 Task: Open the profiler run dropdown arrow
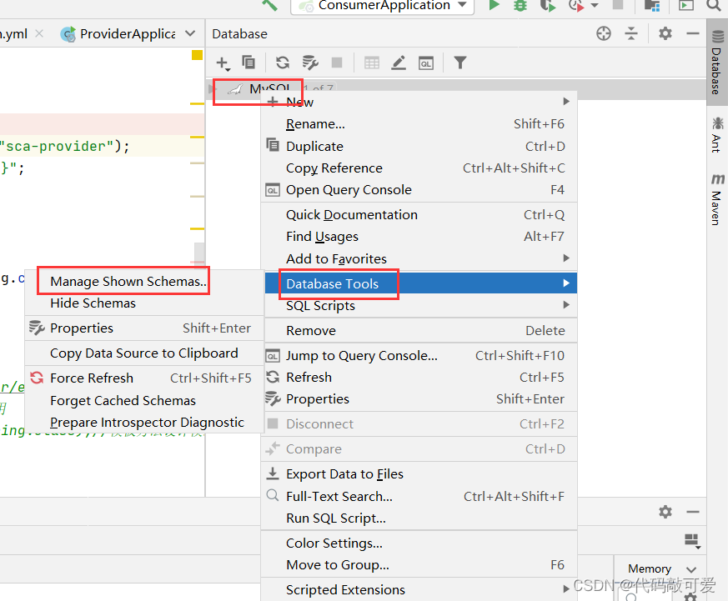pos(595,6)
